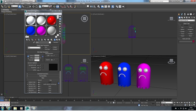Toggle the Angle Snap icon
The height and width of the screenshot is (111, 196).
tap(65, 6)
